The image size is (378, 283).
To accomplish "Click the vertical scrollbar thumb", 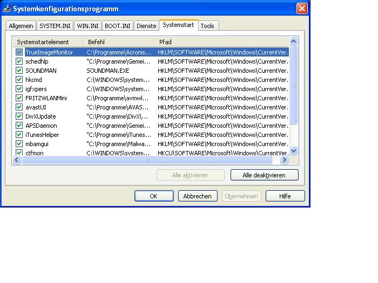I will pyautogui.click(x=293, y=85).
